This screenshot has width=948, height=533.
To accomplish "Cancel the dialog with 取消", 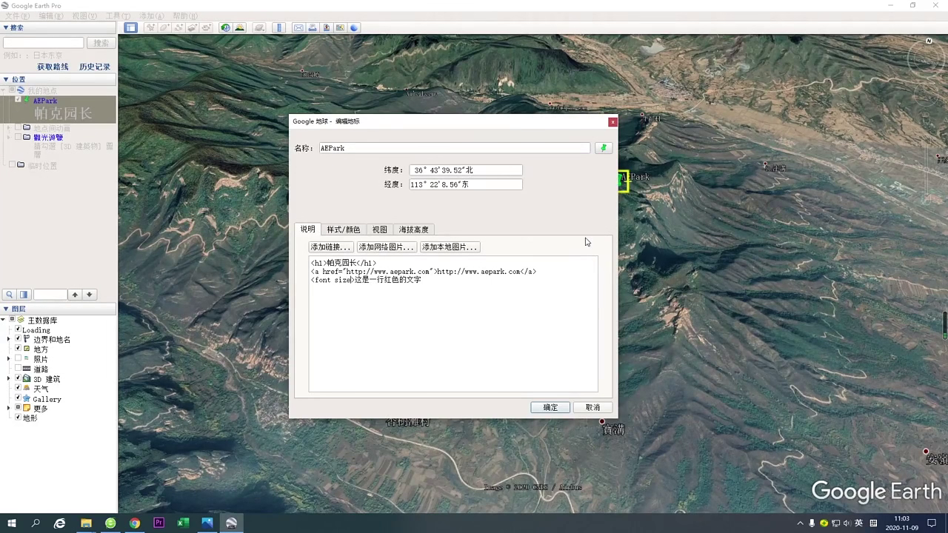I will [x=592, y=407].
